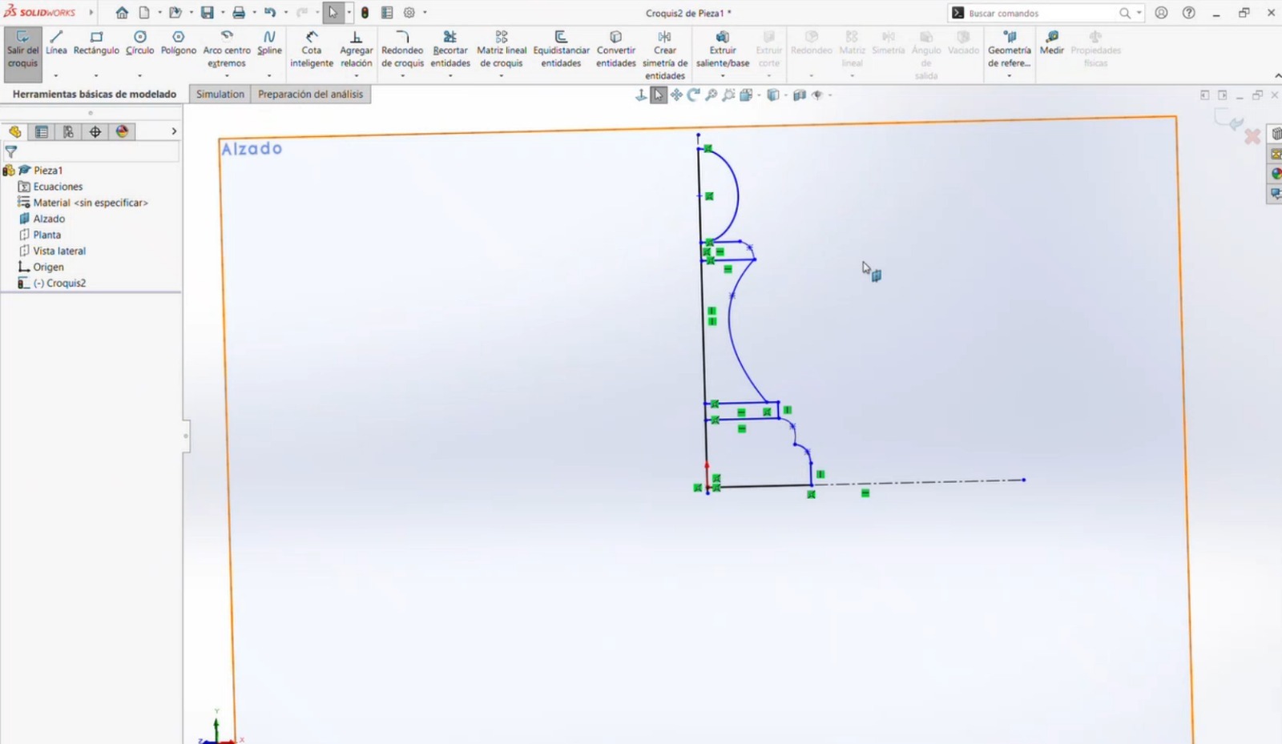Open the Spline drawing tool

point(269,44)
